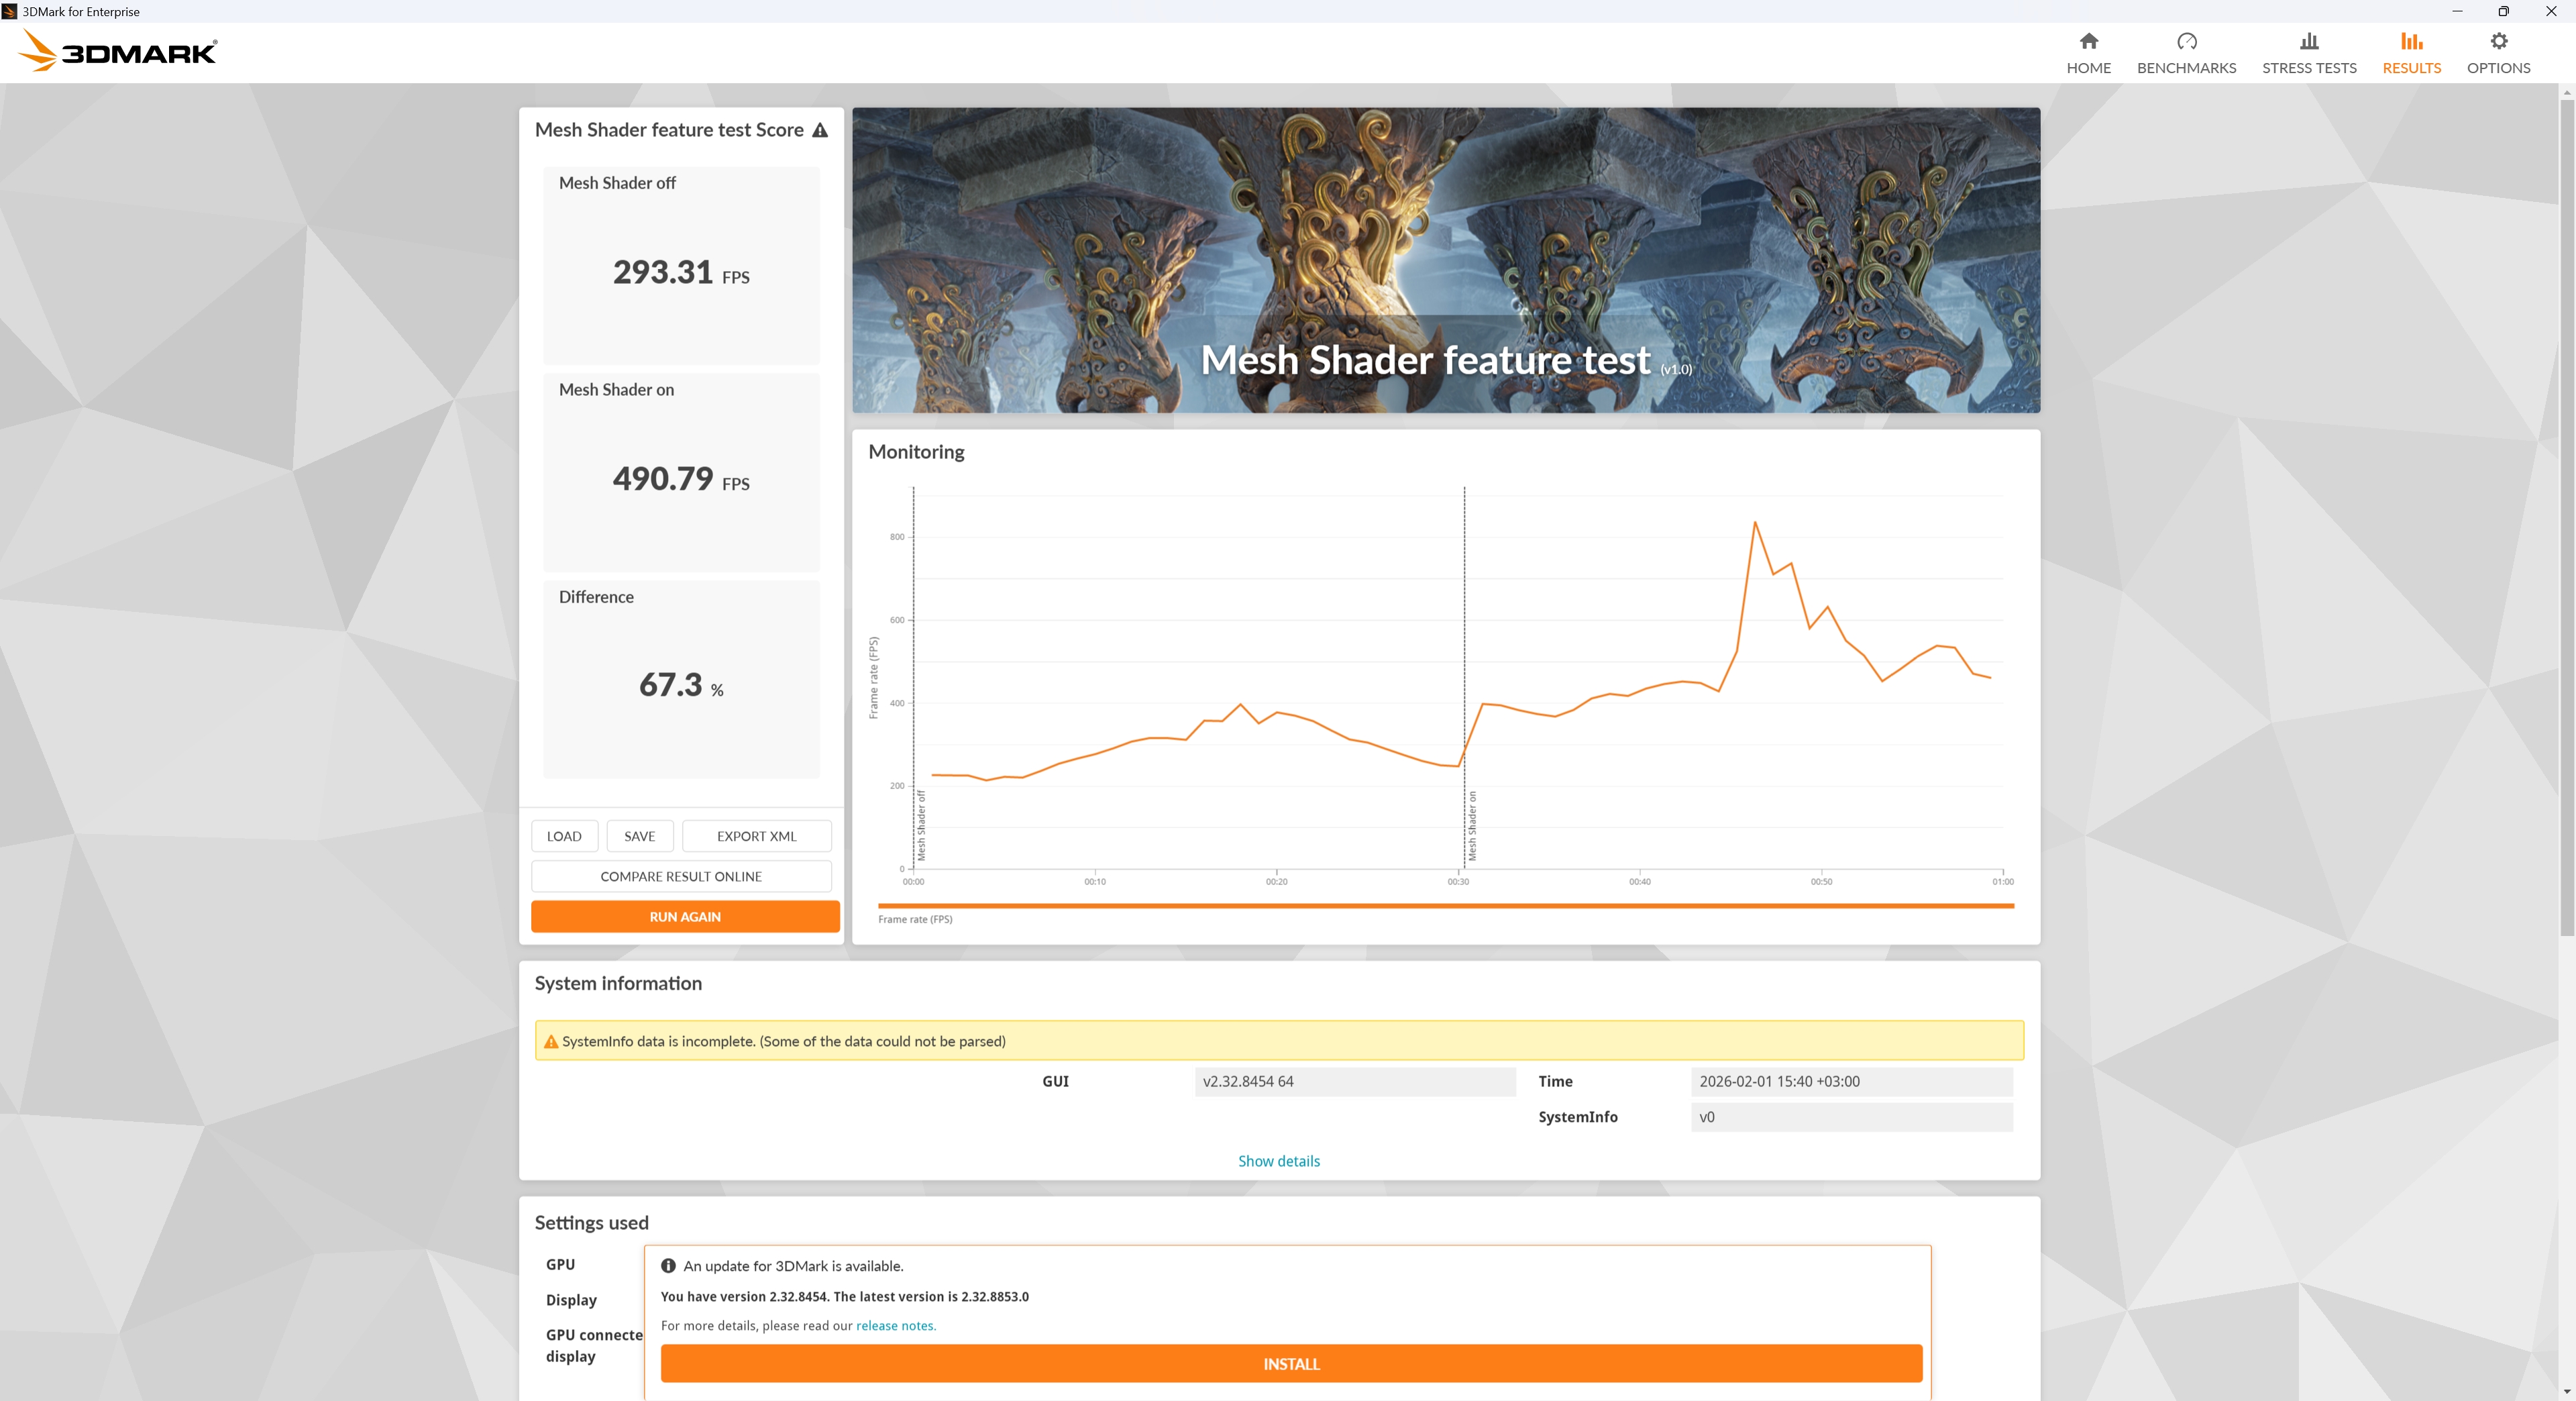This screenshot has height=1401, width=2576.
Task: Click the Mesh Shader feature test banner image
Action: pos(1445,260)
